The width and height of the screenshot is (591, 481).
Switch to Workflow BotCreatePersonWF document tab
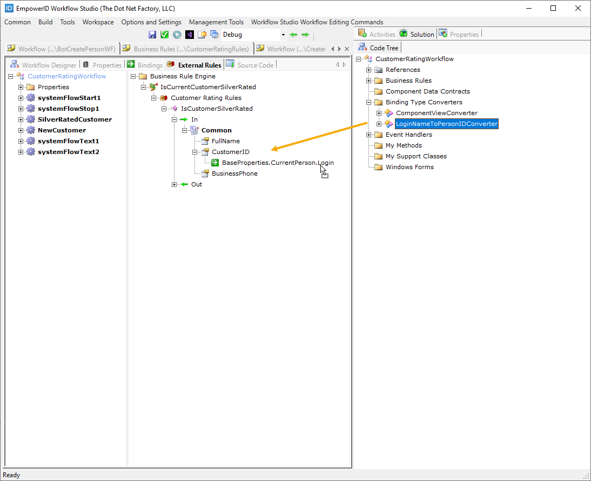[62, 49]
